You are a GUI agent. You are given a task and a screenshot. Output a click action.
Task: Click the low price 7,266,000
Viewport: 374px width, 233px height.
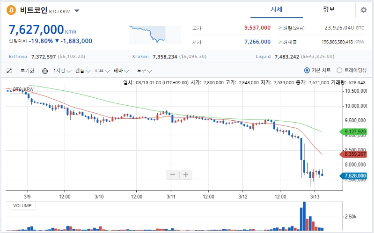tap(257, 42)
